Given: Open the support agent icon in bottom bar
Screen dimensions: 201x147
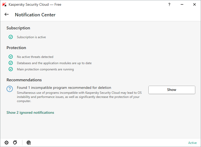Looking at the screenshot, I should pos(15,143).
